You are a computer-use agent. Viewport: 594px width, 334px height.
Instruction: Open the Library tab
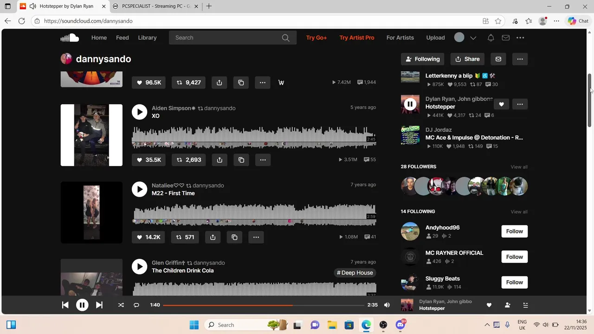[x=147, y=38]
